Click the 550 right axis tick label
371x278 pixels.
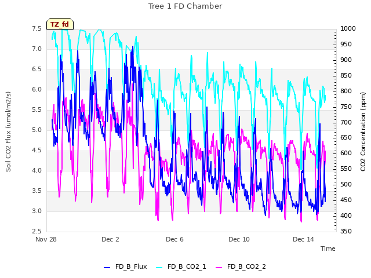pyautogui.click(x=346, y=169)
